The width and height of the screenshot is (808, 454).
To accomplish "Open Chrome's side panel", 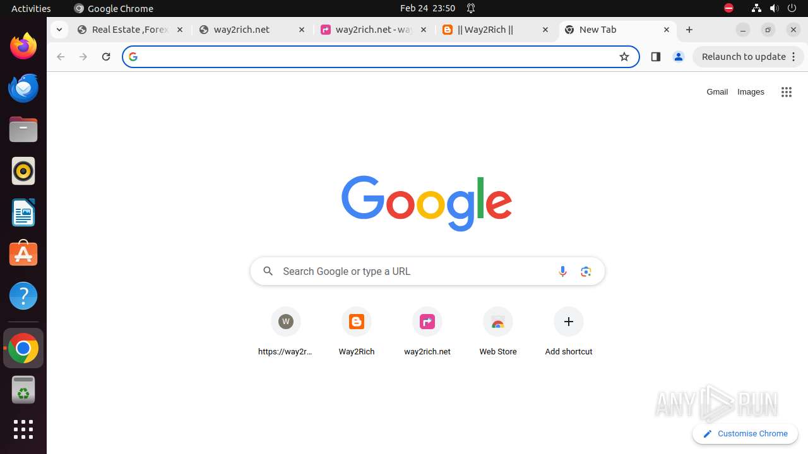I will pos(655,57).
